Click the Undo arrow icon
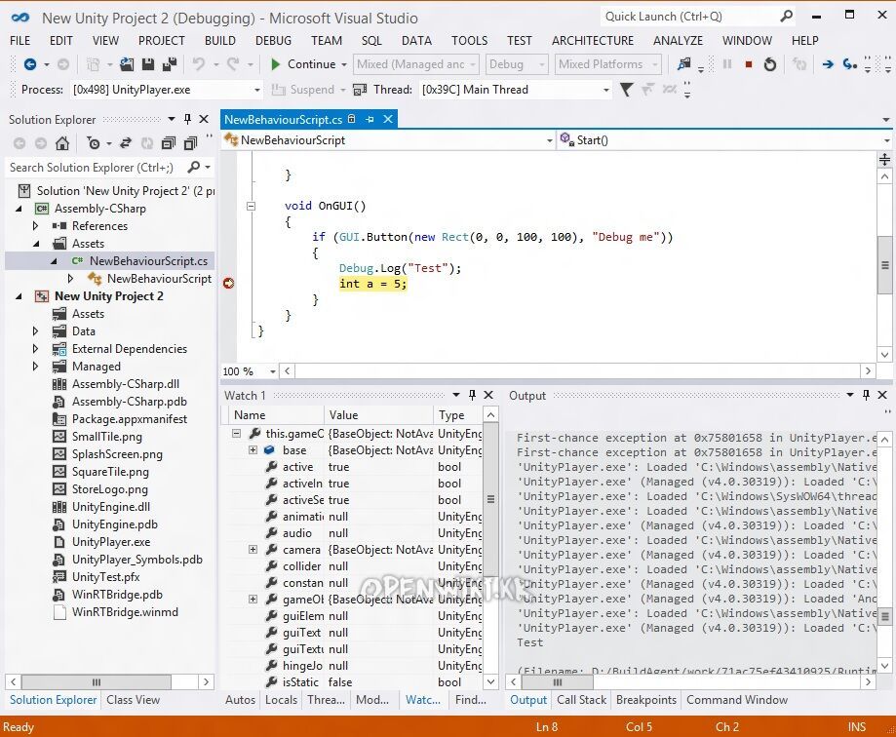This screenshot has height=737, width=896. pos(198,64)
